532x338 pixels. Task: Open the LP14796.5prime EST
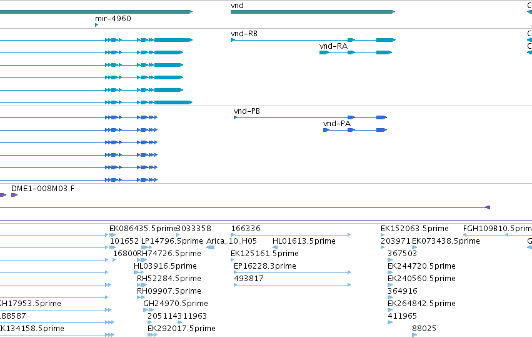point(146,247)
